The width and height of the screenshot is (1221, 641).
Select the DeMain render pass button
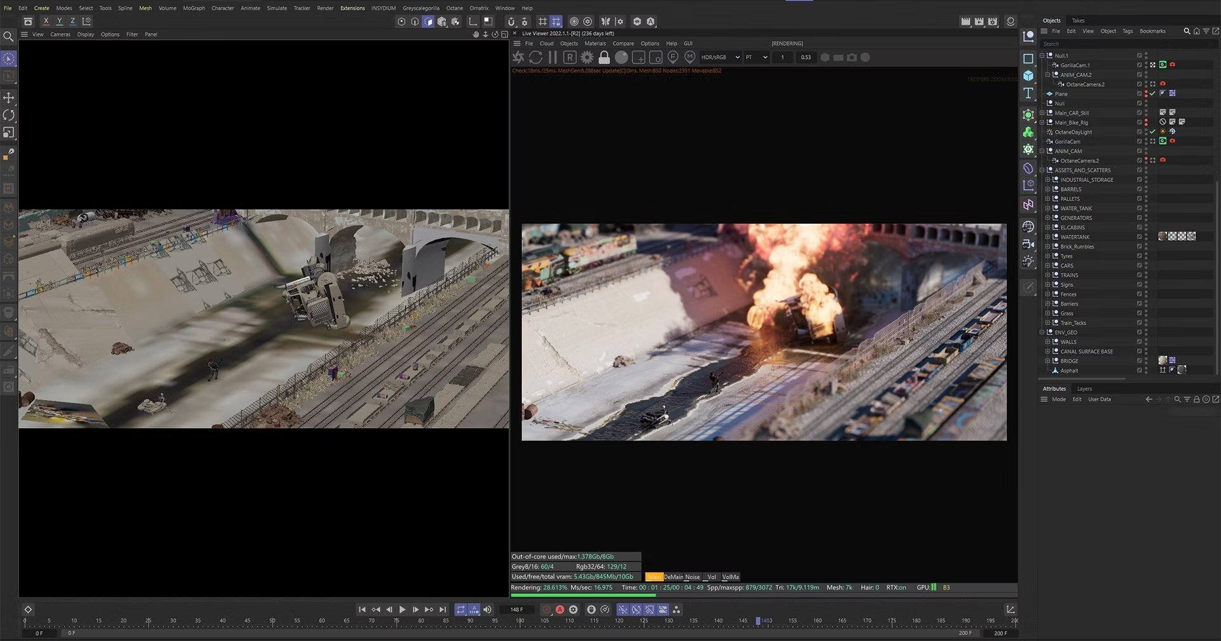[x=673, y=577]
